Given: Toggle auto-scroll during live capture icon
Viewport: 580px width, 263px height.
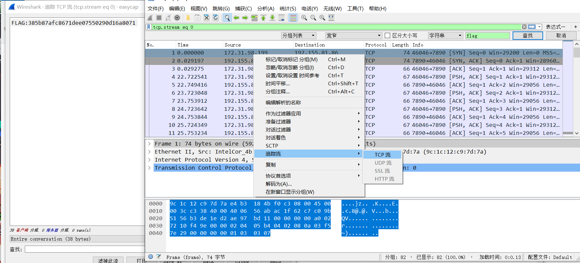Looking at the screenshot, I should pos(281,18).
